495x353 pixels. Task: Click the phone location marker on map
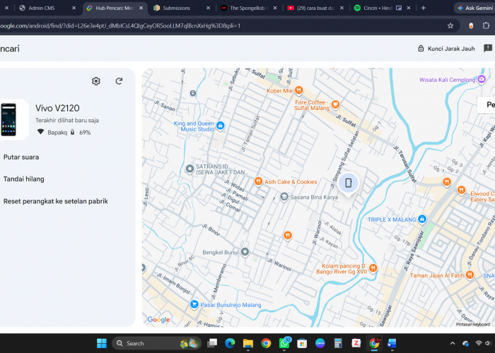coord(348,184)
